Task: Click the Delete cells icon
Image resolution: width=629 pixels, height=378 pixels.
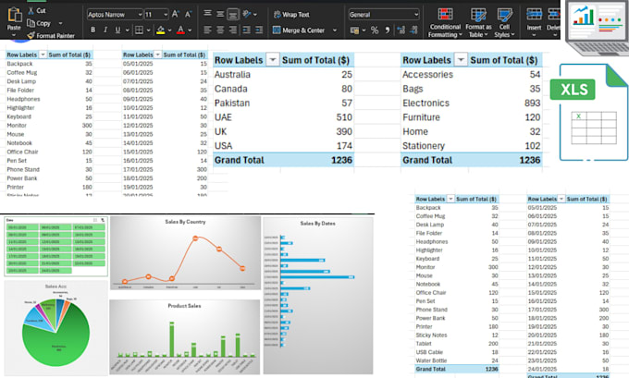Action: (x=553, y=15)
